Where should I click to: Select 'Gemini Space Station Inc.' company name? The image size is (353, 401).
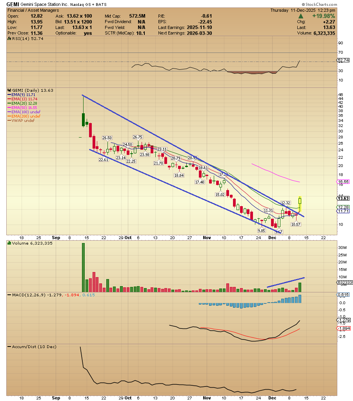tap(45, 4)
